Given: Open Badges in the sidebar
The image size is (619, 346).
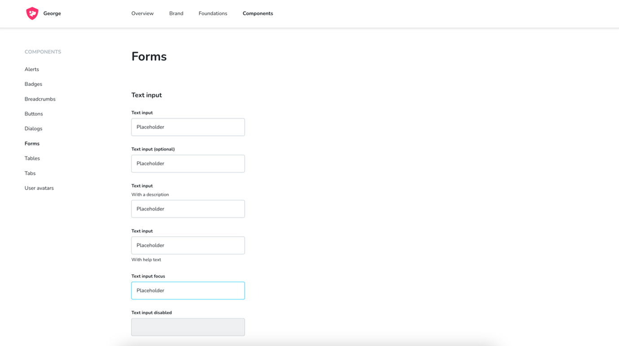Looking at the screenshot, I should 33,84.
